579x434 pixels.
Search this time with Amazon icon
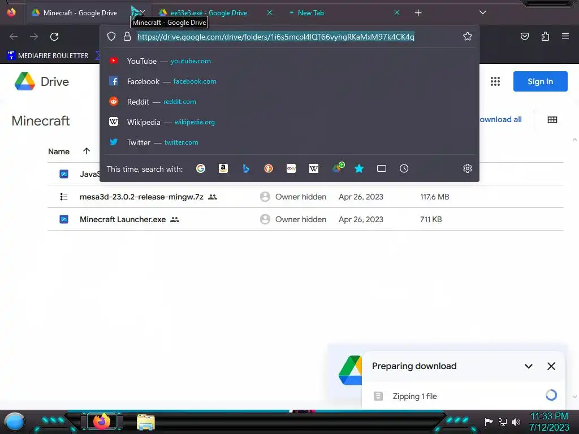(x=223, y=168)
